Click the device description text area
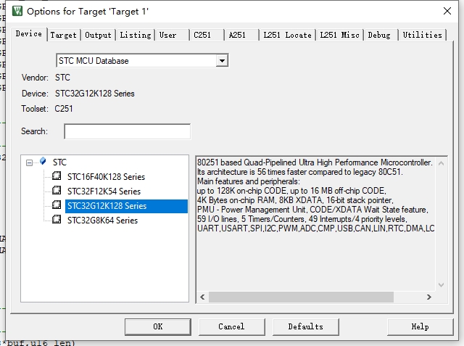The image size is (464, 346). coord(315,223)
